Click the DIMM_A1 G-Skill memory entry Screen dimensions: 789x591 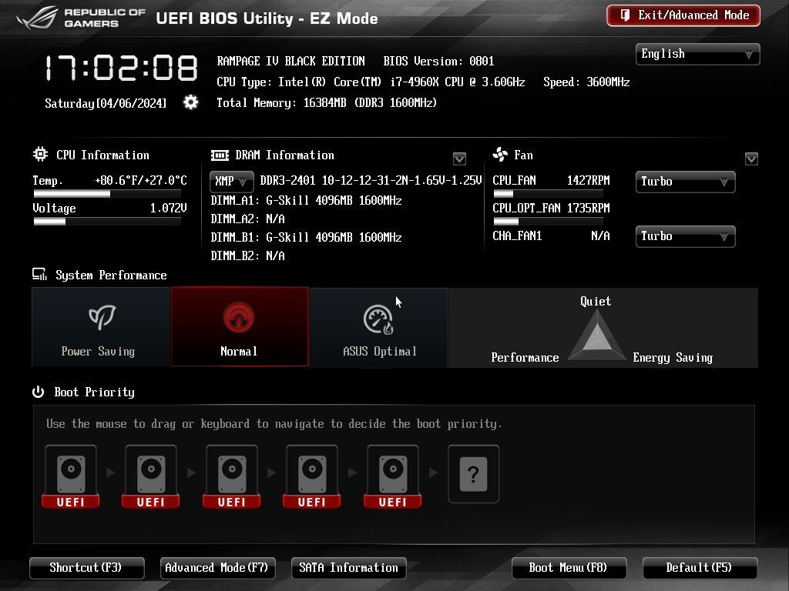pos(306,201)
